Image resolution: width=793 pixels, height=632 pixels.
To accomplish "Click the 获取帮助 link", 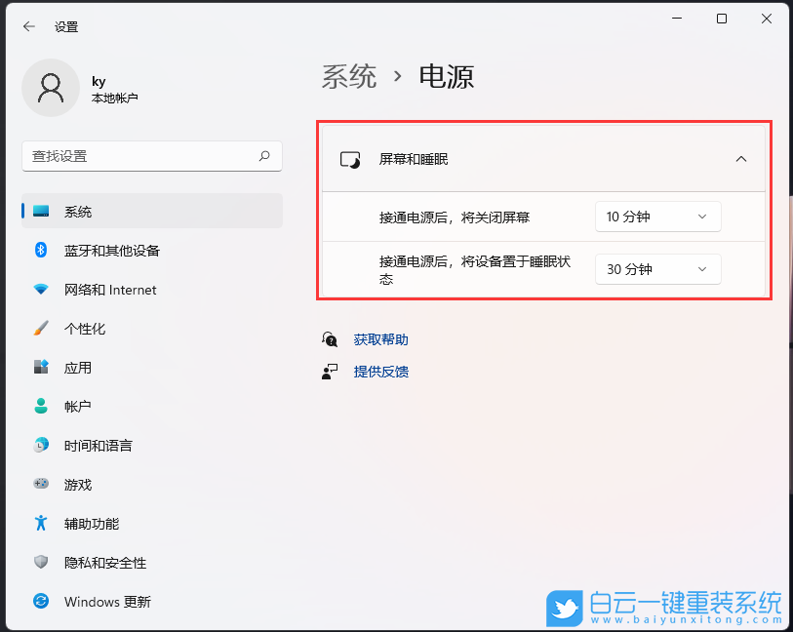I will (380, 339).
